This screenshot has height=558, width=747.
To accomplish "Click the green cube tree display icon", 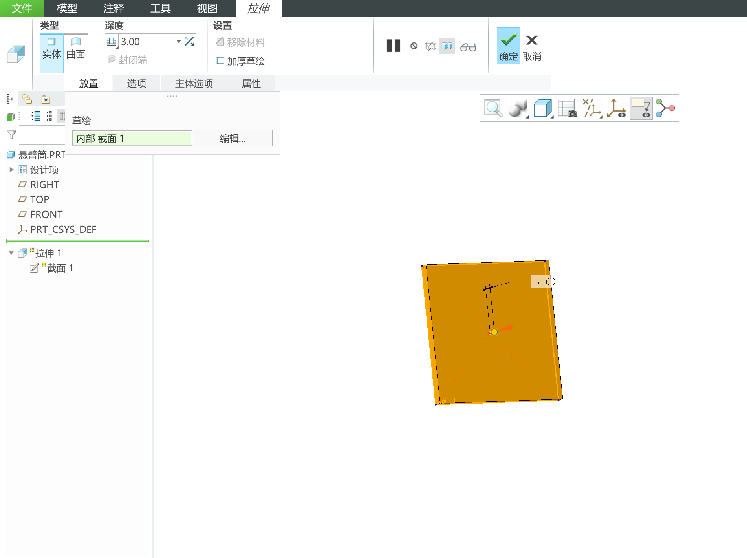I will tap(11, 117).
